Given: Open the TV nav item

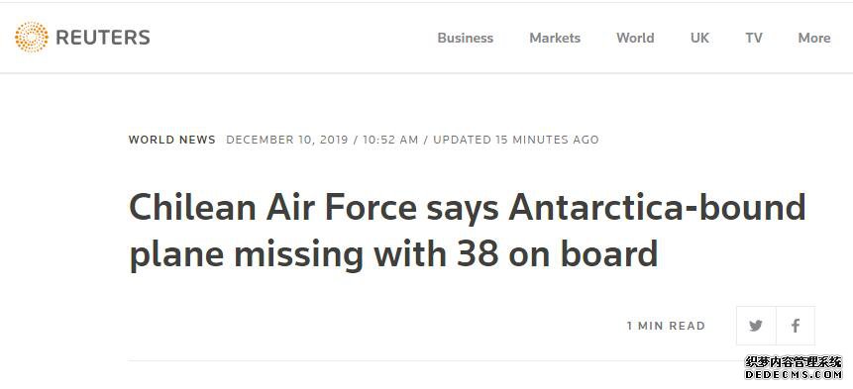Looking at the screenshot, I should tap(754, 38).
